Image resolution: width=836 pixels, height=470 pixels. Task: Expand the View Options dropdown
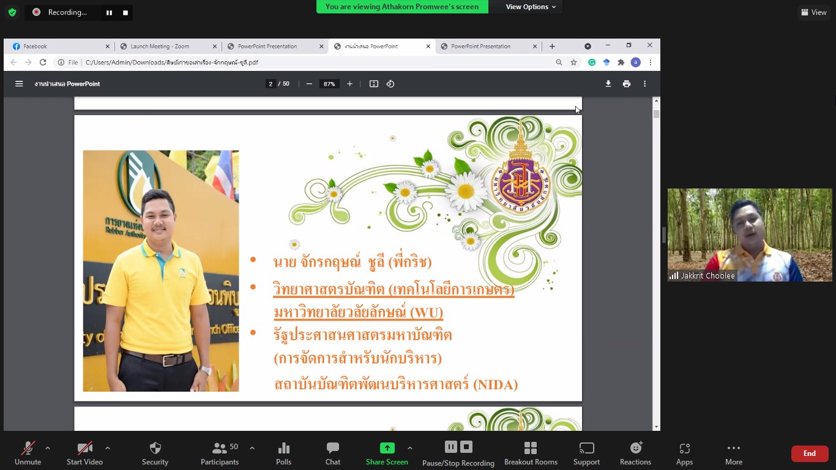point(531,7)
